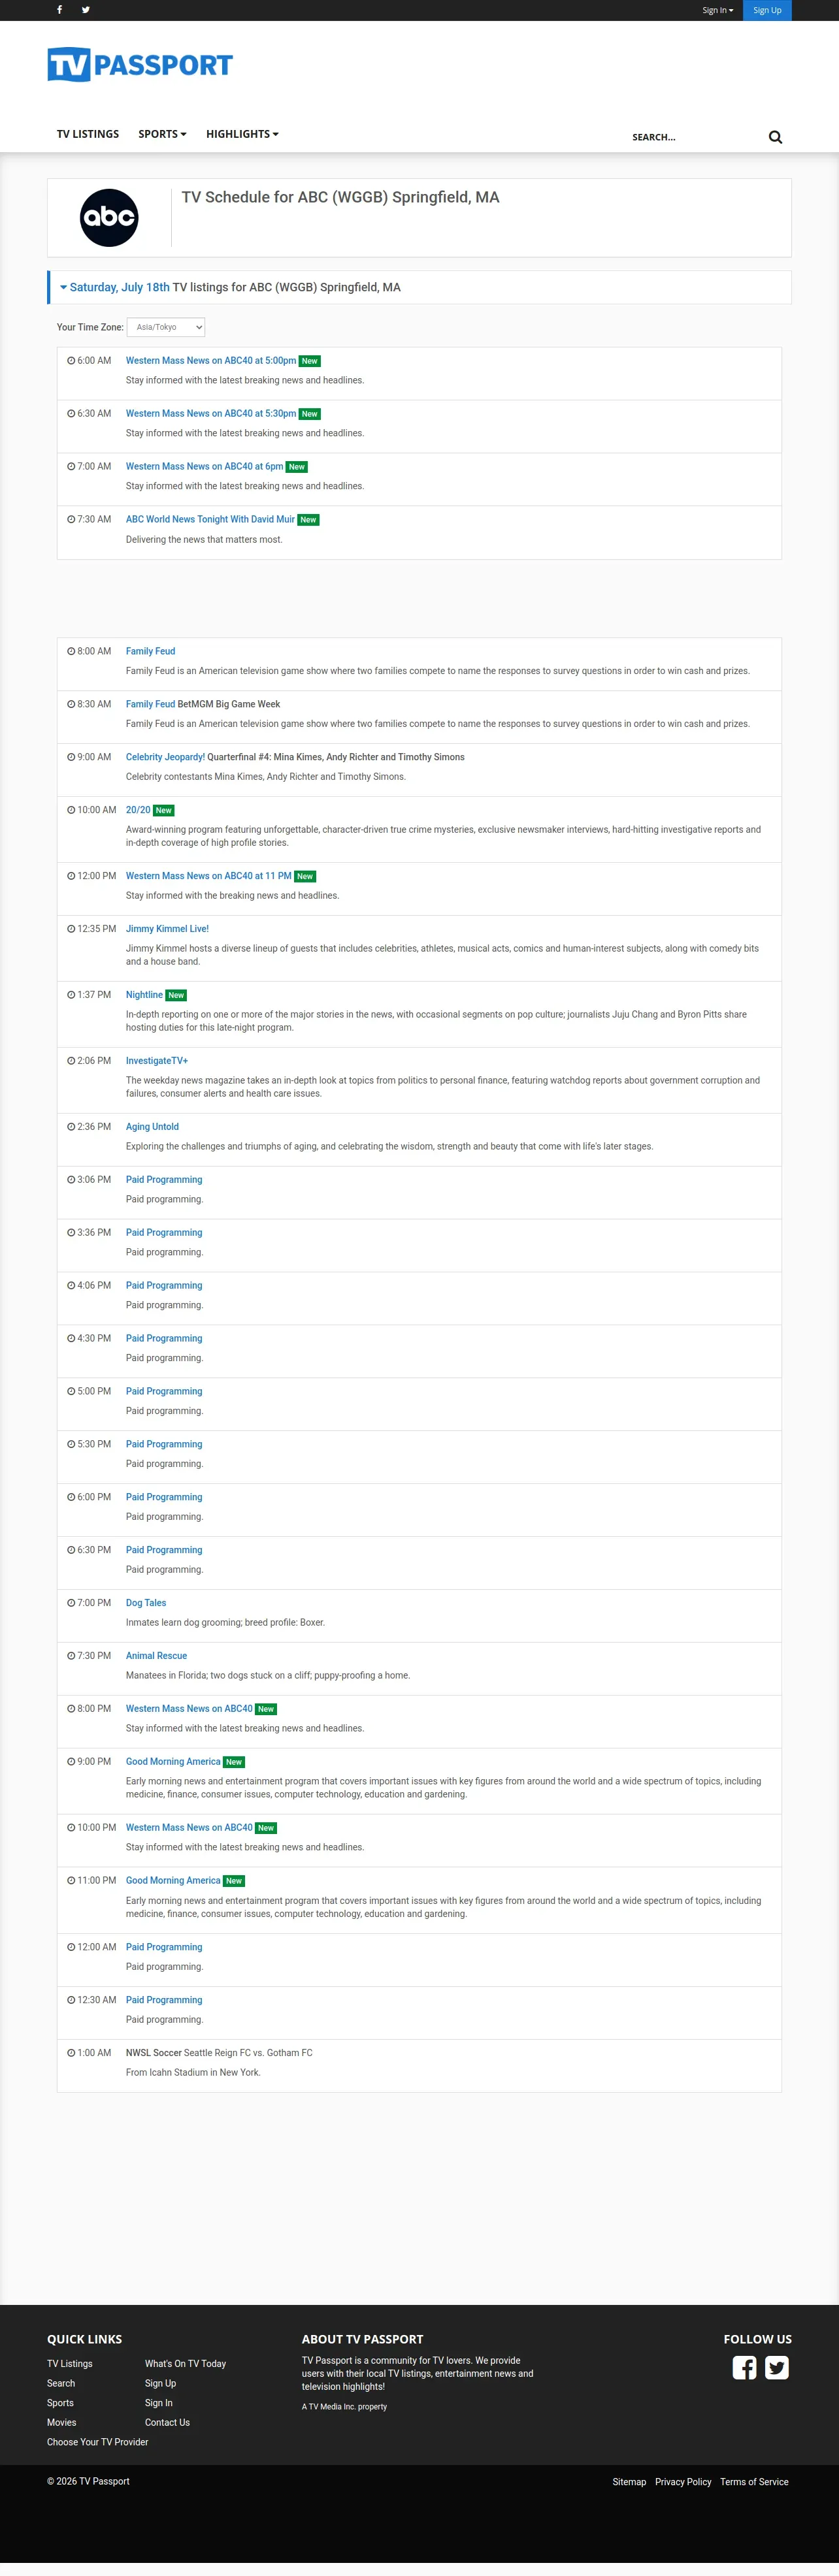Click the 'TV Schedule for ABC (WGGB)' heading
The width and height of the screenshot is (839, 2576).
[x=340, y=197]
